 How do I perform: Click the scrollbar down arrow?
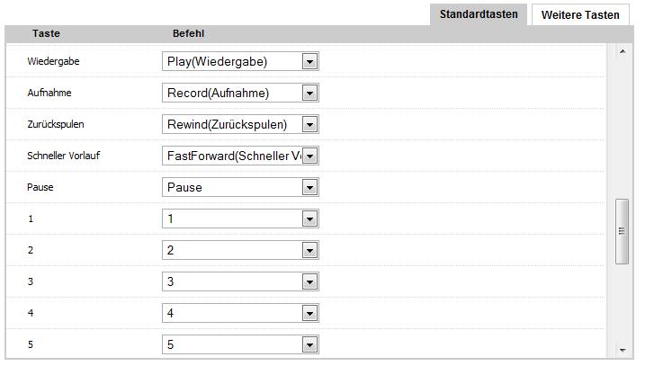pyautogui.click(x=622, y=350)
